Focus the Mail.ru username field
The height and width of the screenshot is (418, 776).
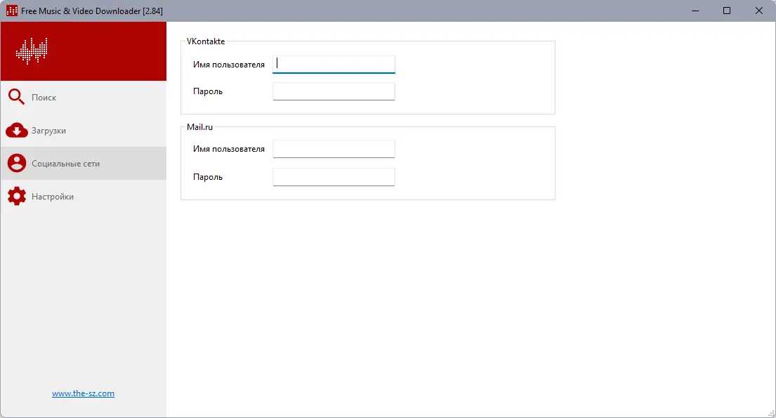tap(334, 148)
